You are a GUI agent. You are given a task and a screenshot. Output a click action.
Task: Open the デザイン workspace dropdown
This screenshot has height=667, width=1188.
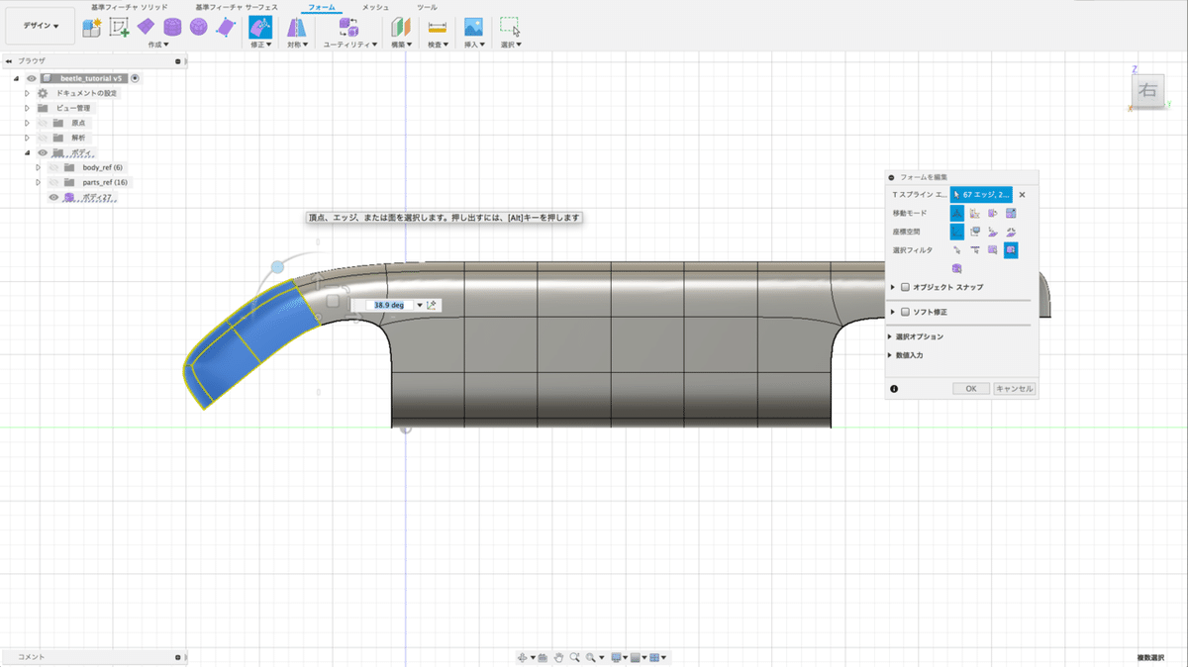41,26
